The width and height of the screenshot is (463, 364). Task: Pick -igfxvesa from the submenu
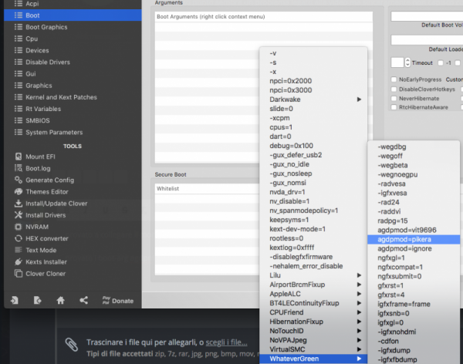(x=414, y=193)
